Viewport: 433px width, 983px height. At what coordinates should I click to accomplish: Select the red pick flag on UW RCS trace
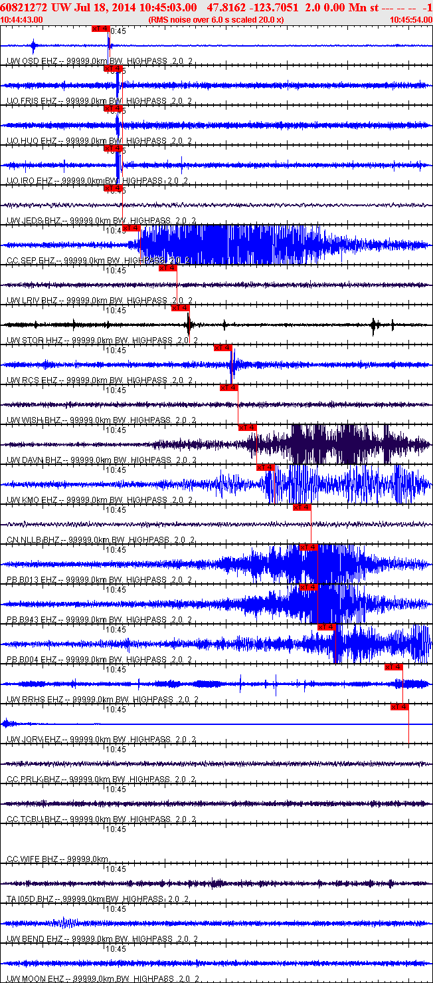point(222,348)
